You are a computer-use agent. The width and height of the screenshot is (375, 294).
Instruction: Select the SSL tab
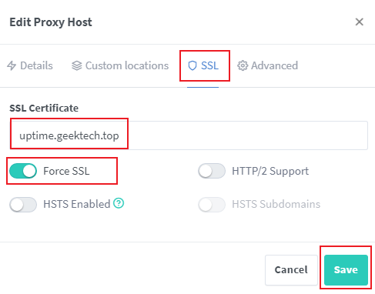(x=203, y=65)
